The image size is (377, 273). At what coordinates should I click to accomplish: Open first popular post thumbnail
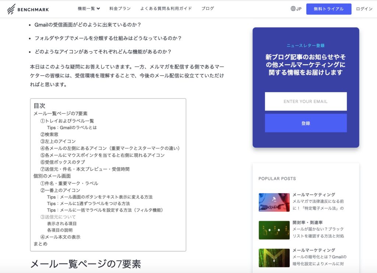pyautogui.click(x=274, y=202)
